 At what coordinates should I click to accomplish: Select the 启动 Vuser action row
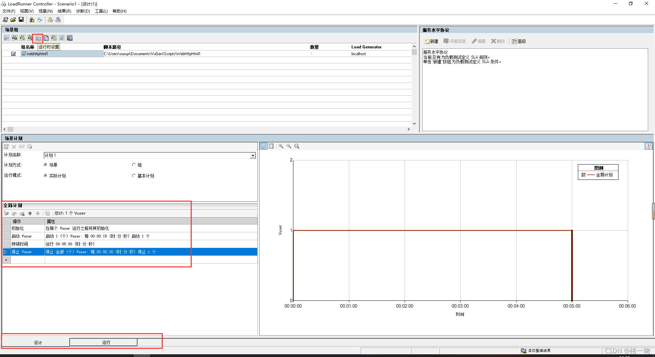click(130, 236)
